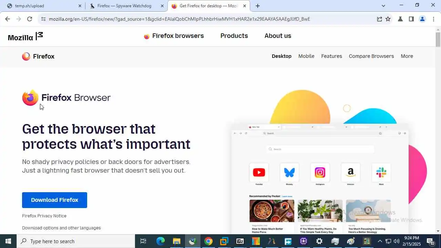Click the Firefox logo in sub-navigation
This screenshot has width=441, height=248.
[x=38, y=56]
